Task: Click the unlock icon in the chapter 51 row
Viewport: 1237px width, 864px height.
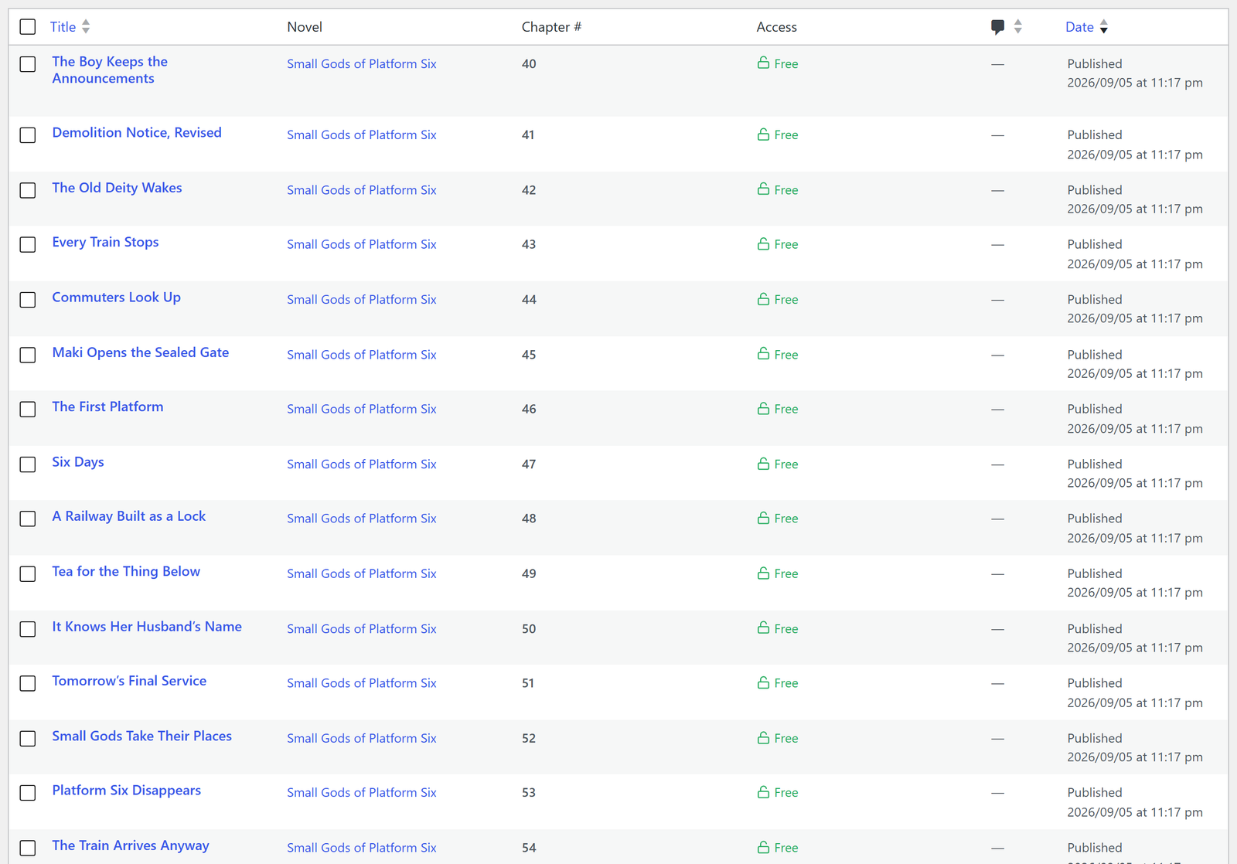Action: (763, 682)
